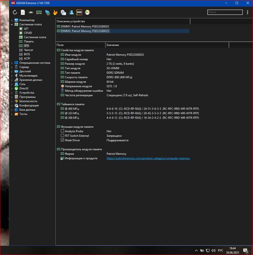Click the Поиск search field
Image resolution: width=253 pixels, height=255 pixels.
(x=225, y=12)
